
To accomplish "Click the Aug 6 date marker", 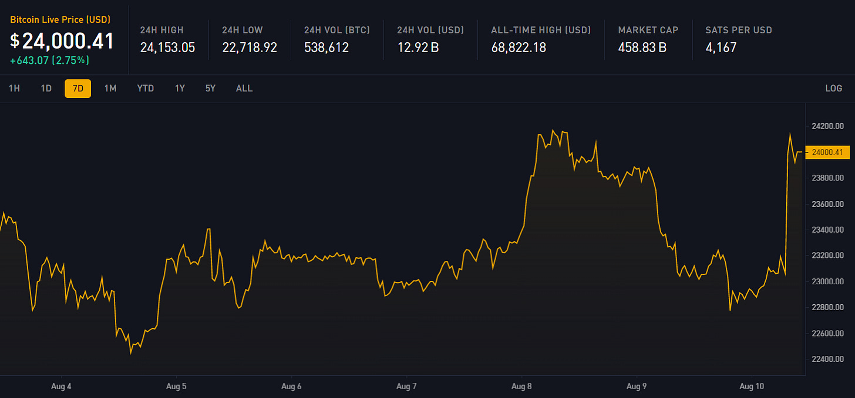I will [x=291, y=387].
